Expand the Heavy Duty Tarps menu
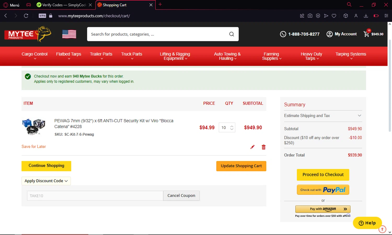 pyautogui.click(x=311, y=56)
